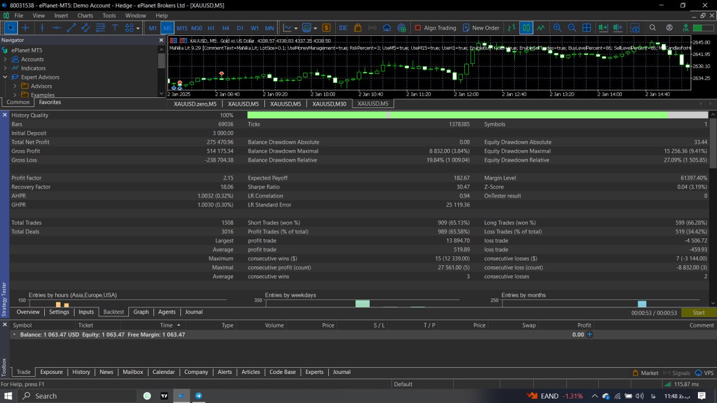Open the shapes tool dropdown arrow
Image resolution: width=717 pixels, height=403 pixels.
pyautogui.click(x=138, y=28)
